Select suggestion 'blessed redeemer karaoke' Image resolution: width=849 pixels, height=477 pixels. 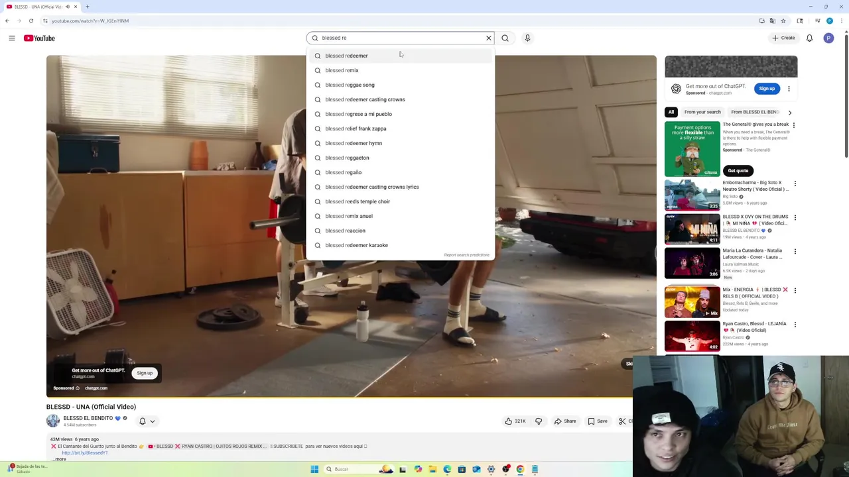(x=401, y=245)
